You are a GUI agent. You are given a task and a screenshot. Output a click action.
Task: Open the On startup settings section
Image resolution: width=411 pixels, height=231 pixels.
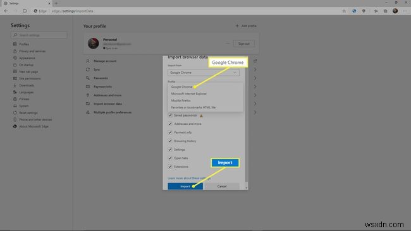26,64
